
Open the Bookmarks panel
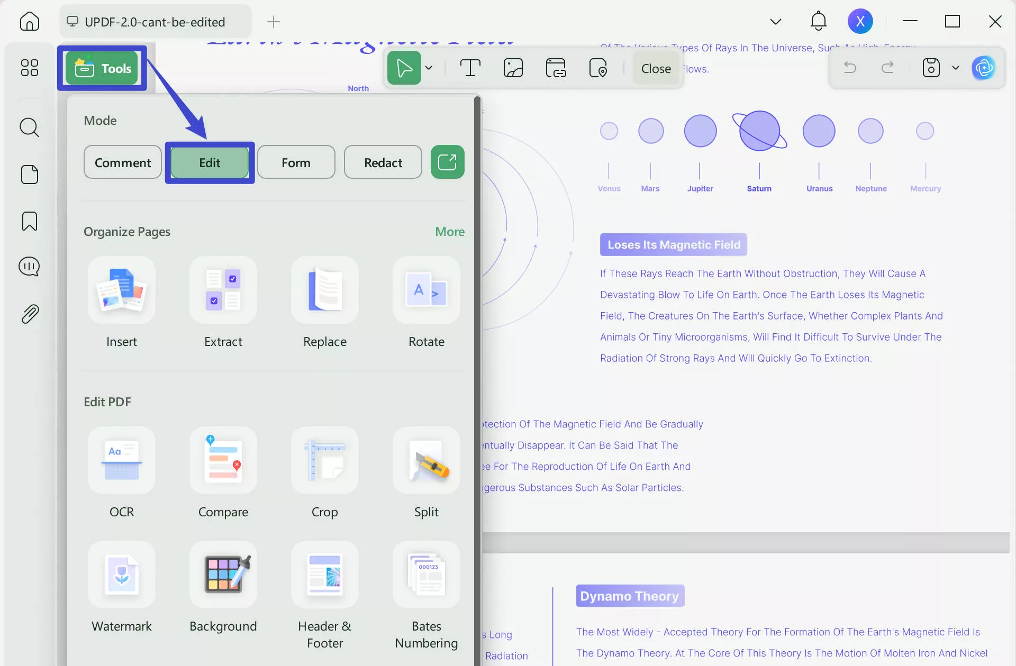29,221
